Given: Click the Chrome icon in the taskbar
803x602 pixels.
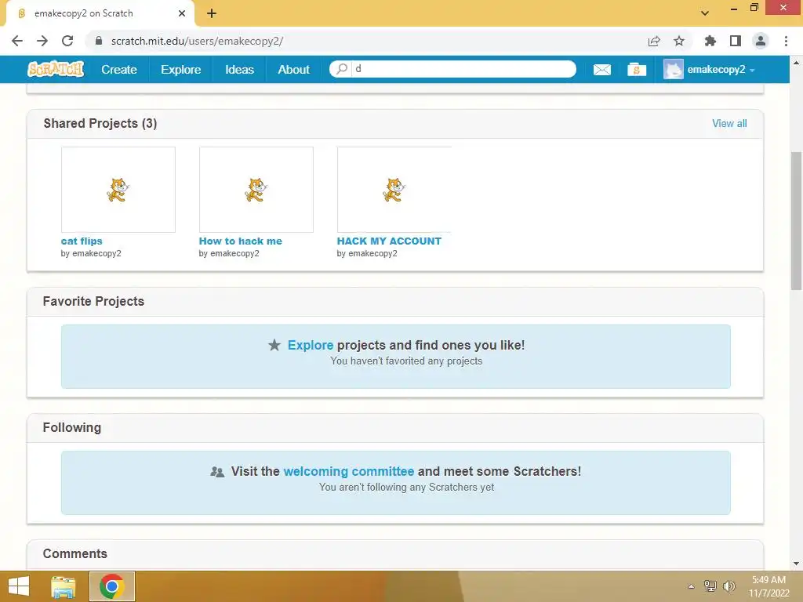Looking at the screenshot, I should pyautogui.click(x=112, y=586).
